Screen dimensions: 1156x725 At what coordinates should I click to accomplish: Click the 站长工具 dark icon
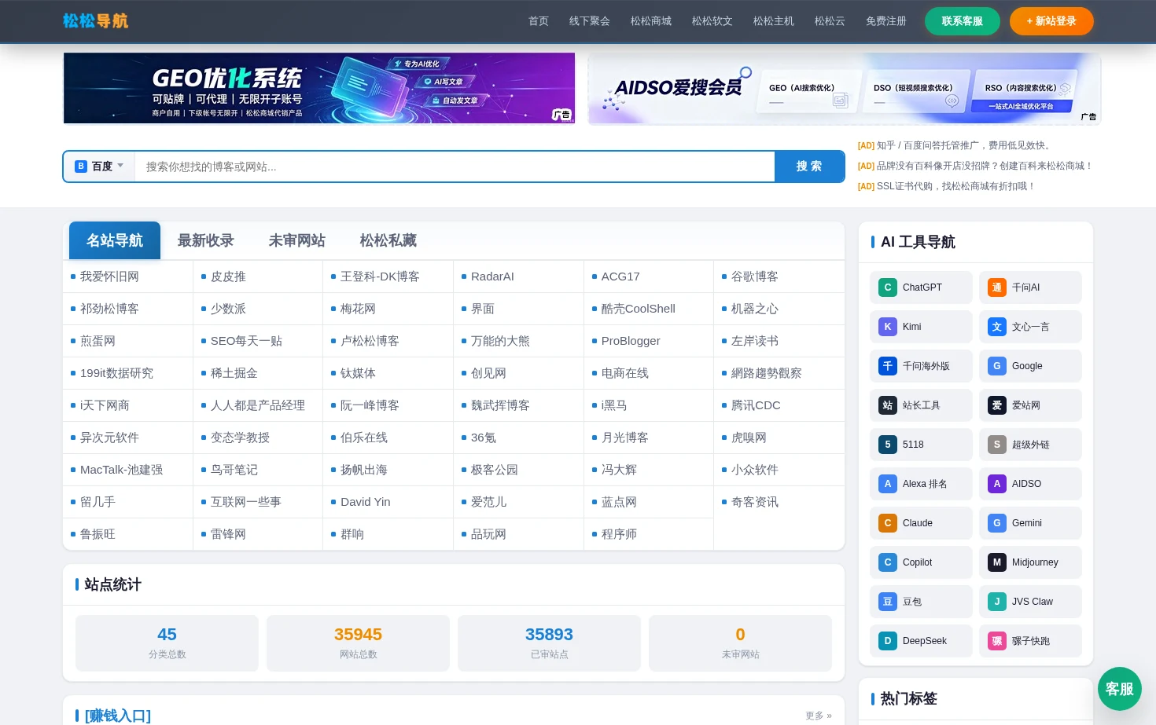(888, 405)
